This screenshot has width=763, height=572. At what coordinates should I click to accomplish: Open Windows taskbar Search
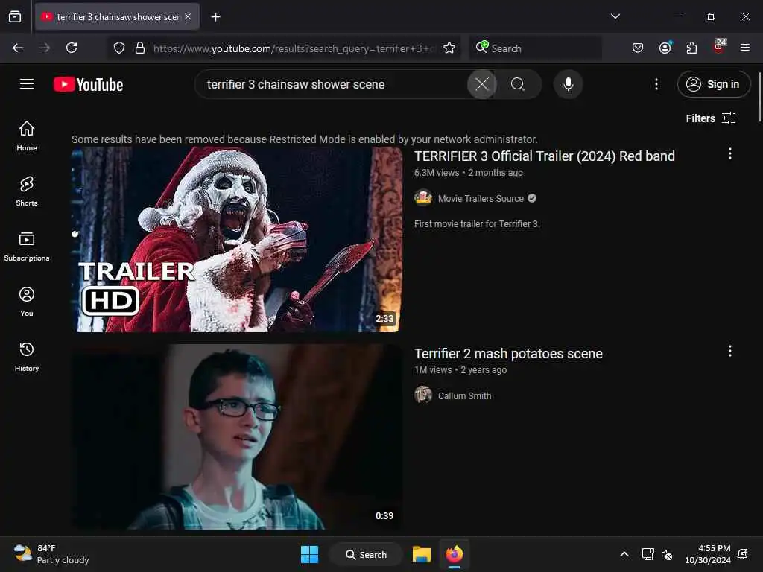point(366,554)
